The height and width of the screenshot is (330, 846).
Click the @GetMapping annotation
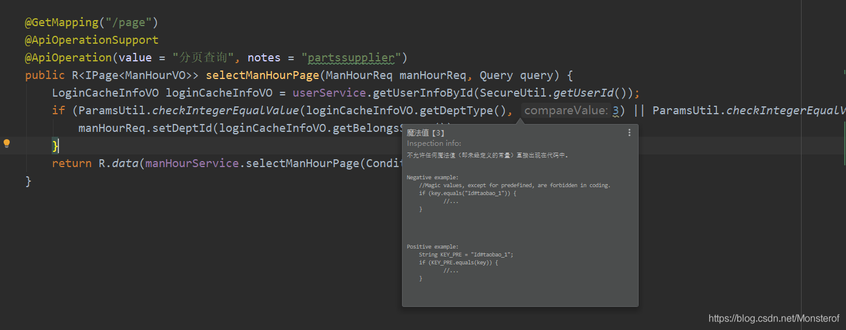(x=61, y=22)
